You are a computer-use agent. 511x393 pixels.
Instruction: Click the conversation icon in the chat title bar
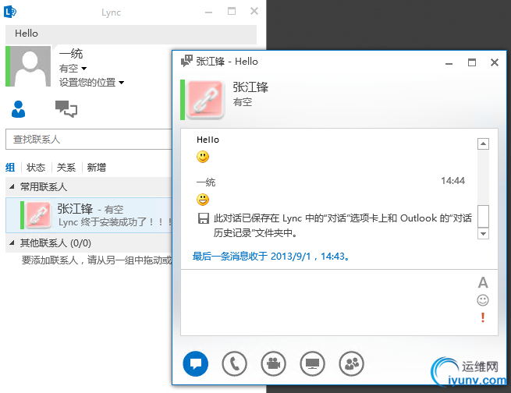click(186, 61)
